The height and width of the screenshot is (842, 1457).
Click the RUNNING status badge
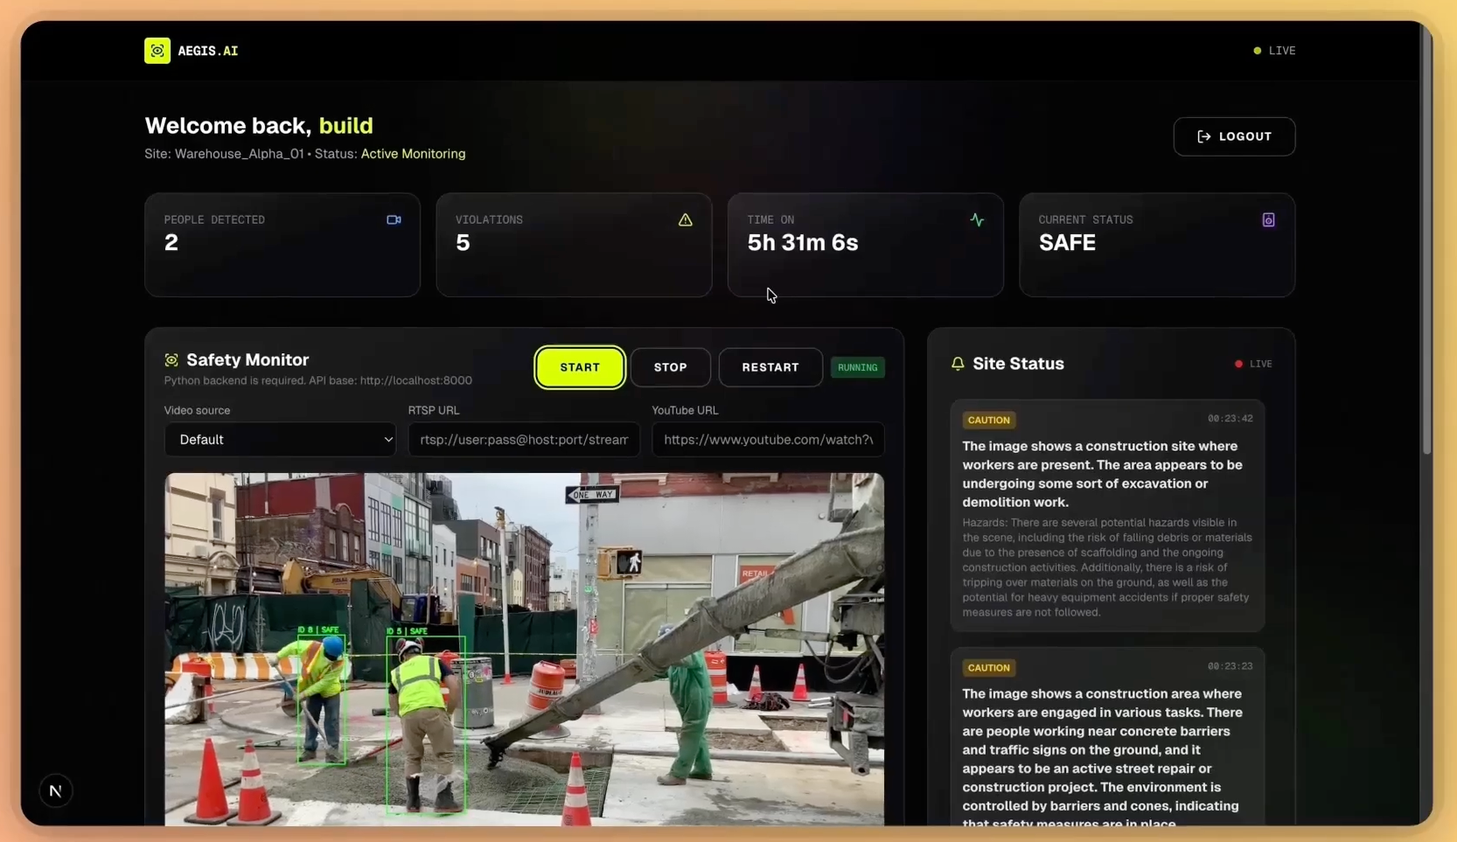(x=858, y=367)
